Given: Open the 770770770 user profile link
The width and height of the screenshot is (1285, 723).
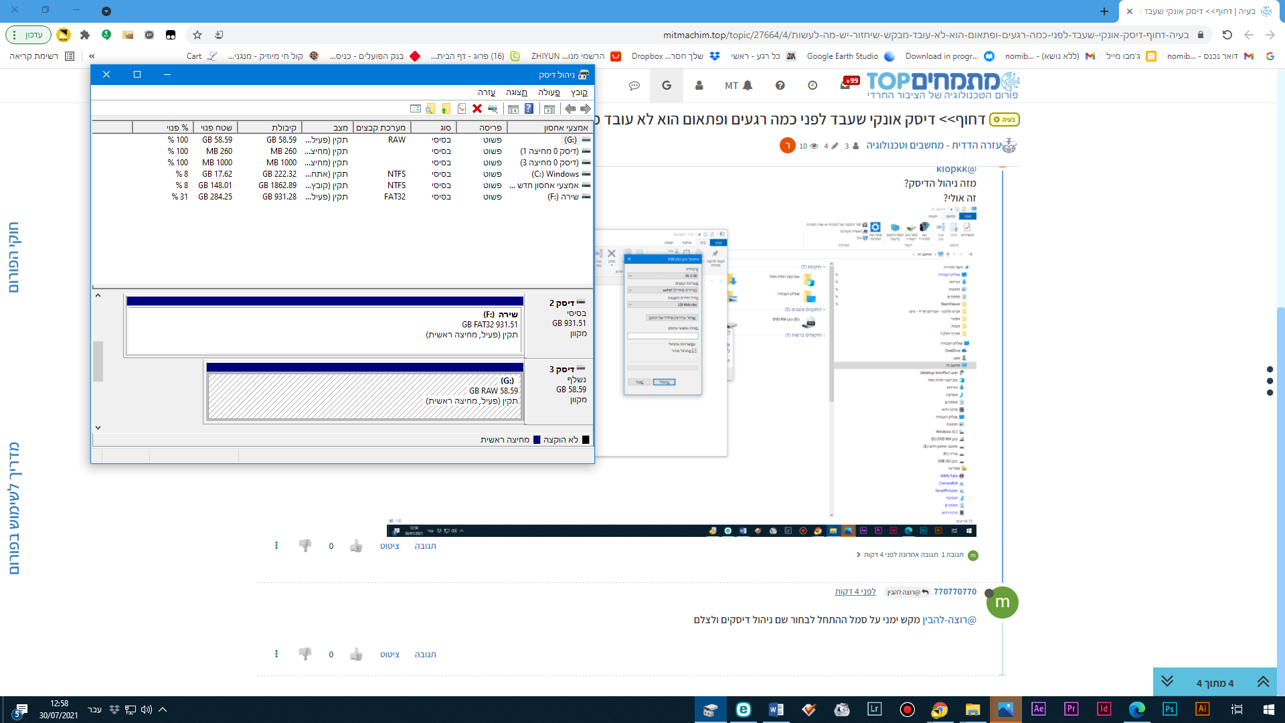Looking at the screenshot, I should tap(955, 592).
